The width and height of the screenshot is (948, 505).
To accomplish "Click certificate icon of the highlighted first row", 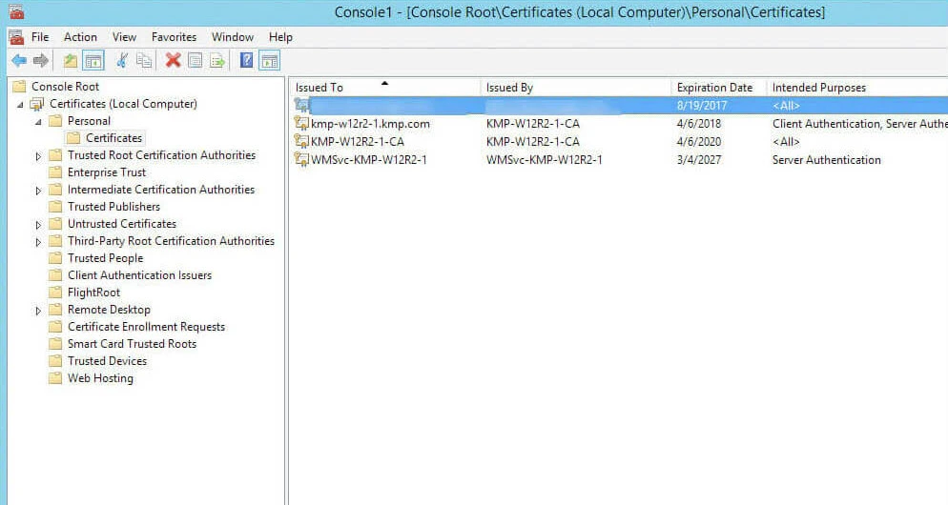I will 301,106.
